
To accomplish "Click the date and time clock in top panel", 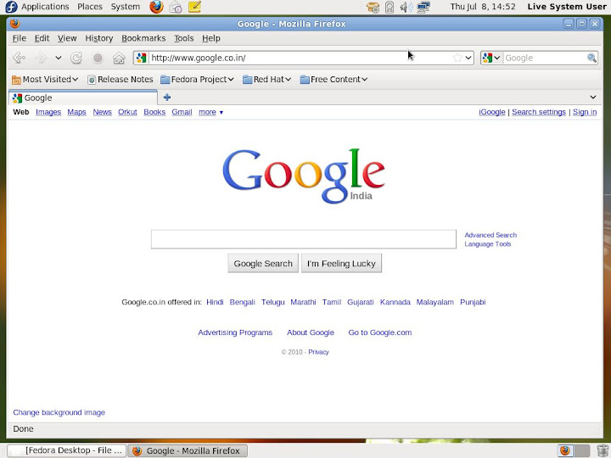I will tap(483, 7).
